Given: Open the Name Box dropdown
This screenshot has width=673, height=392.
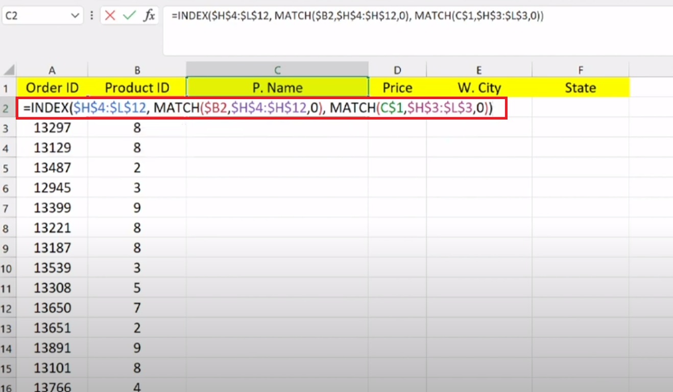Looking at the screenshot, I should 75,15.
